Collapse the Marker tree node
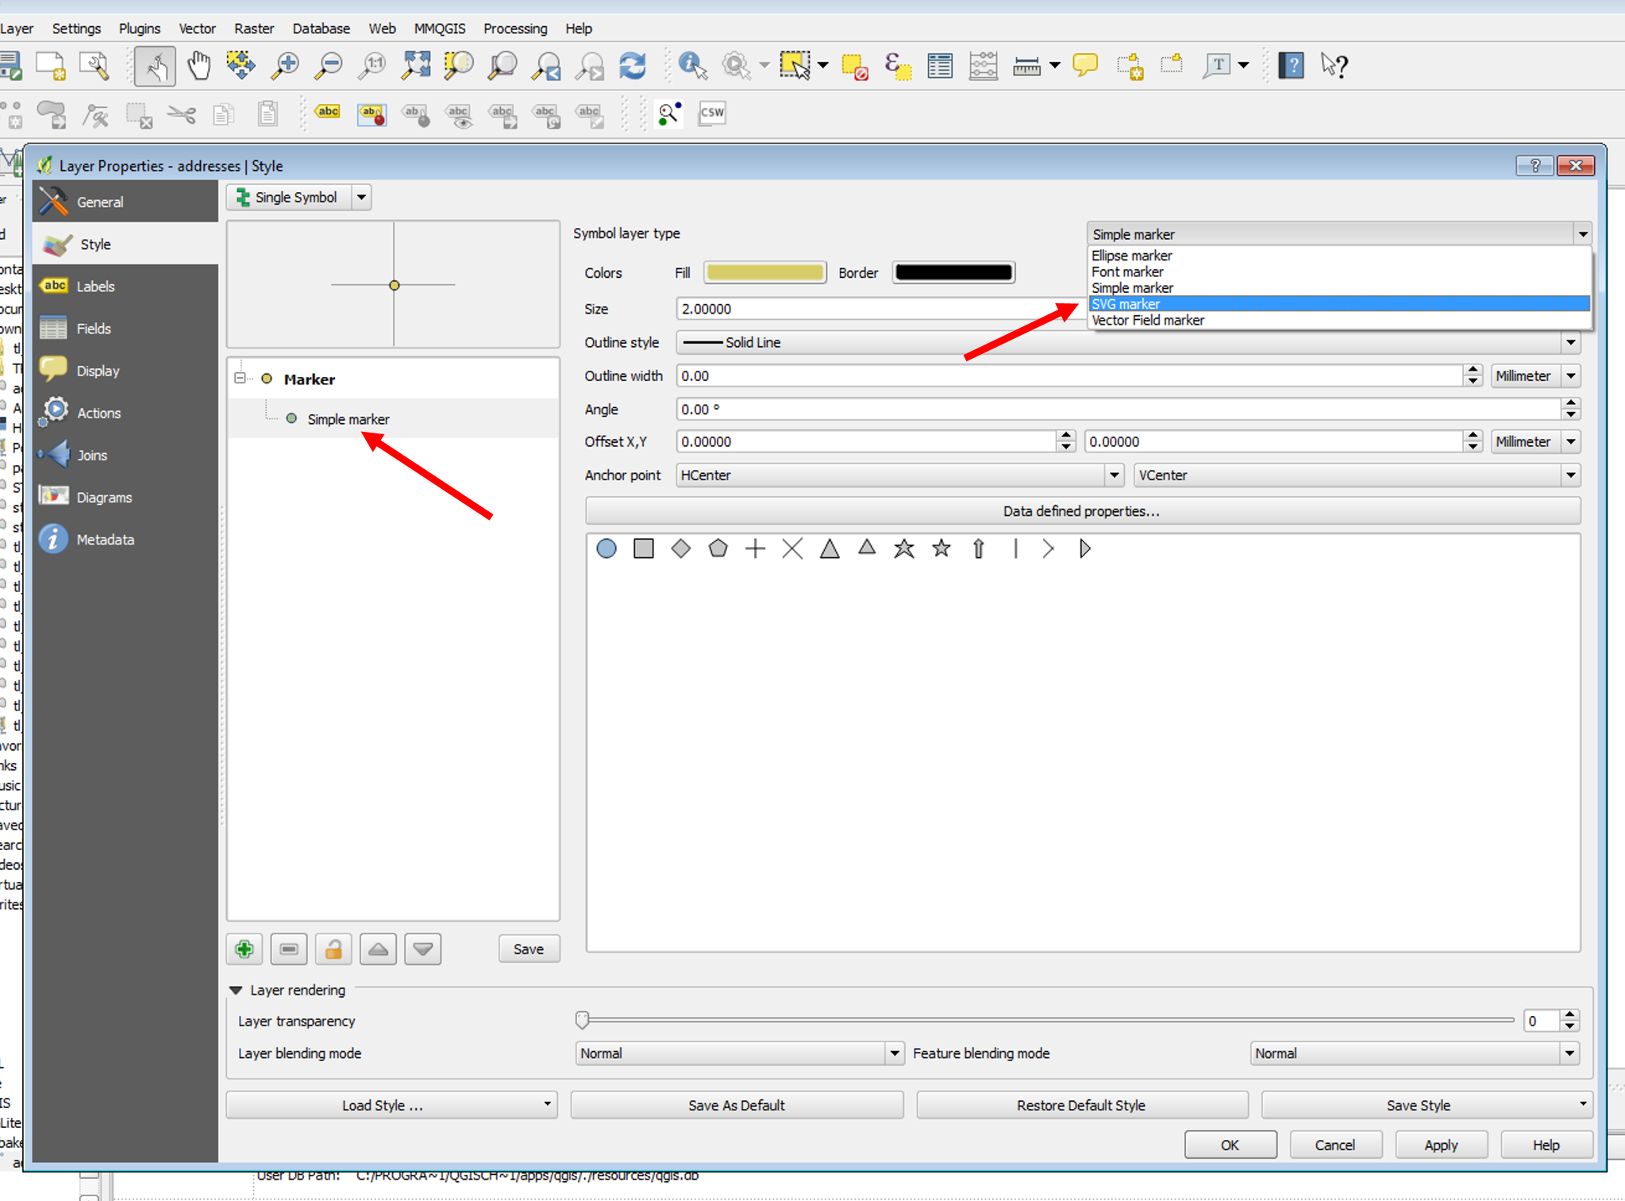Screen dimensions: 1625x1201 (240, 379)
